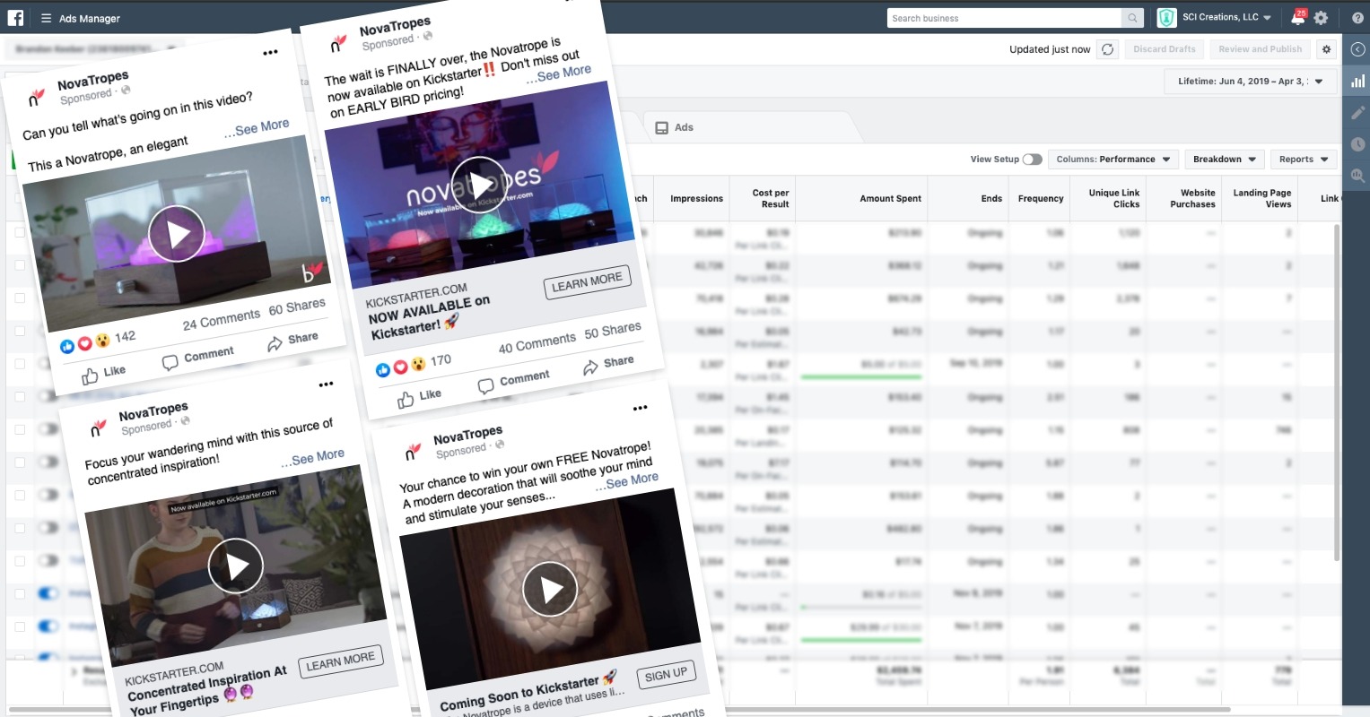Click the Facebook logo in top bar
1370x717 pixels.
(15, 17)
